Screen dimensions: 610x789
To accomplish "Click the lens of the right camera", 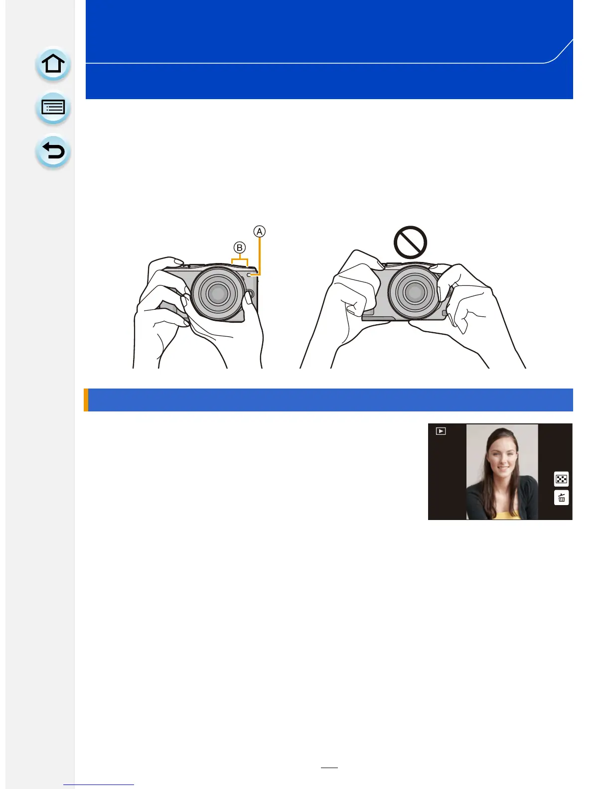I will tap(414, 292).
